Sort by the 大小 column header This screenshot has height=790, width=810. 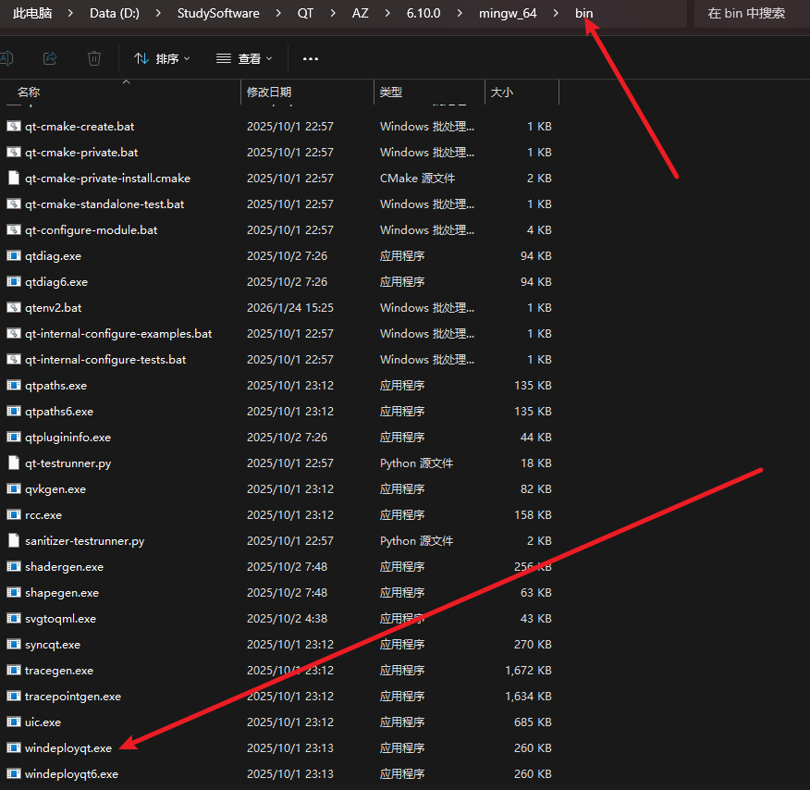point(522,92)
